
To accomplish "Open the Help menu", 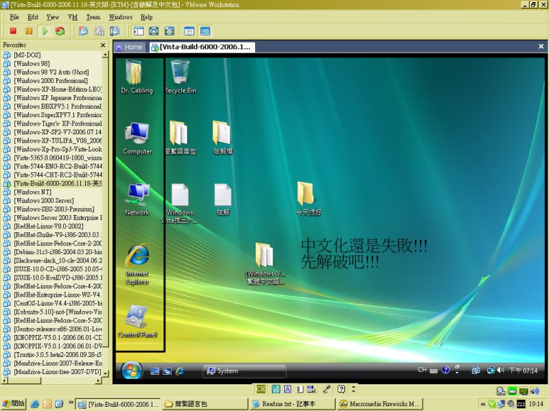I will coord(147,17).
